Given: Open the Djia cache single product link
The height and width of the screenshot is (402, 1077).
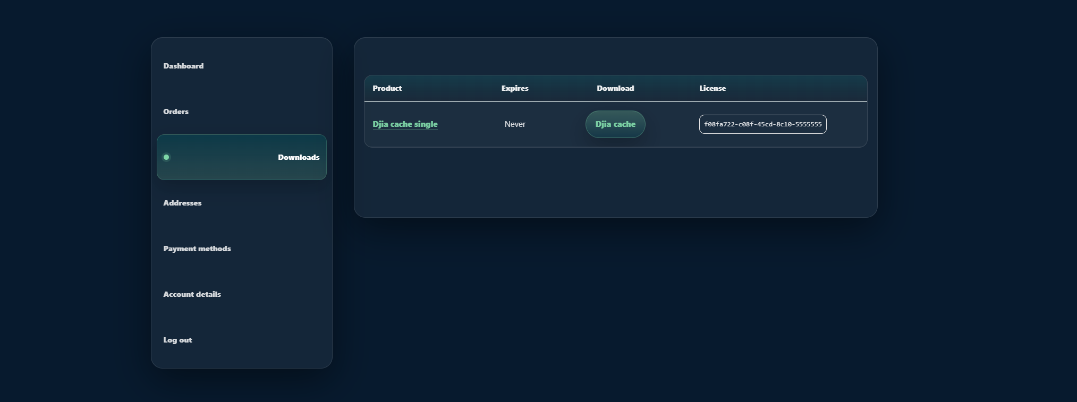Looking at the screenshot, I should pyautogui.click(x=405, y=124).
